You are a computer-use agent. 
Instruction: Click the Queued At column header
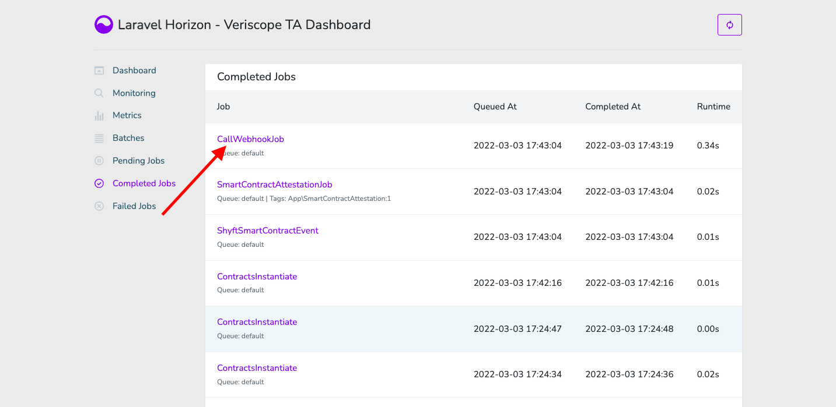[x=495, y=107]
